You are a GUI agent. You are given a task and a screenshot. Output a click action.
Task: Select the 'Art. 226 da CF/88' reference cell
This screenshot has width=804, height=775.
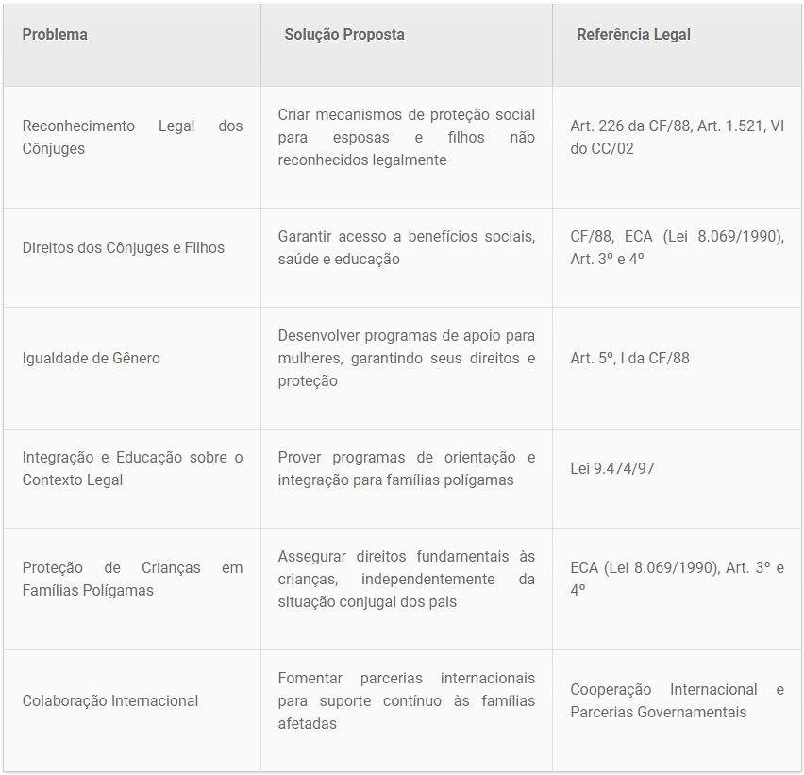point(677,138)
